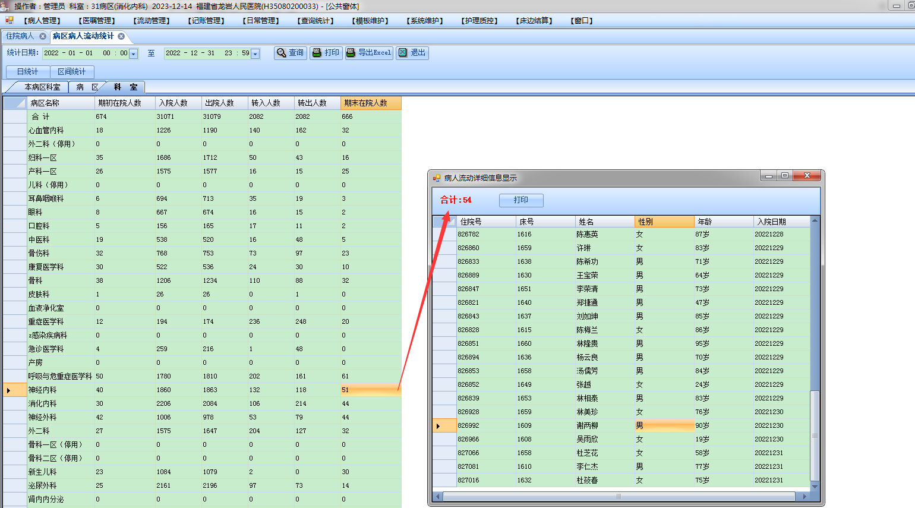Open the end date dropdown arrow

[255, 54]
